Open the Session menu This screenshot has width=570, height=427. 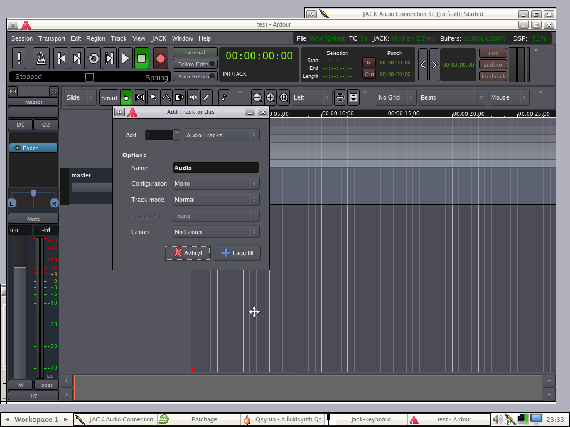(22, 38)
